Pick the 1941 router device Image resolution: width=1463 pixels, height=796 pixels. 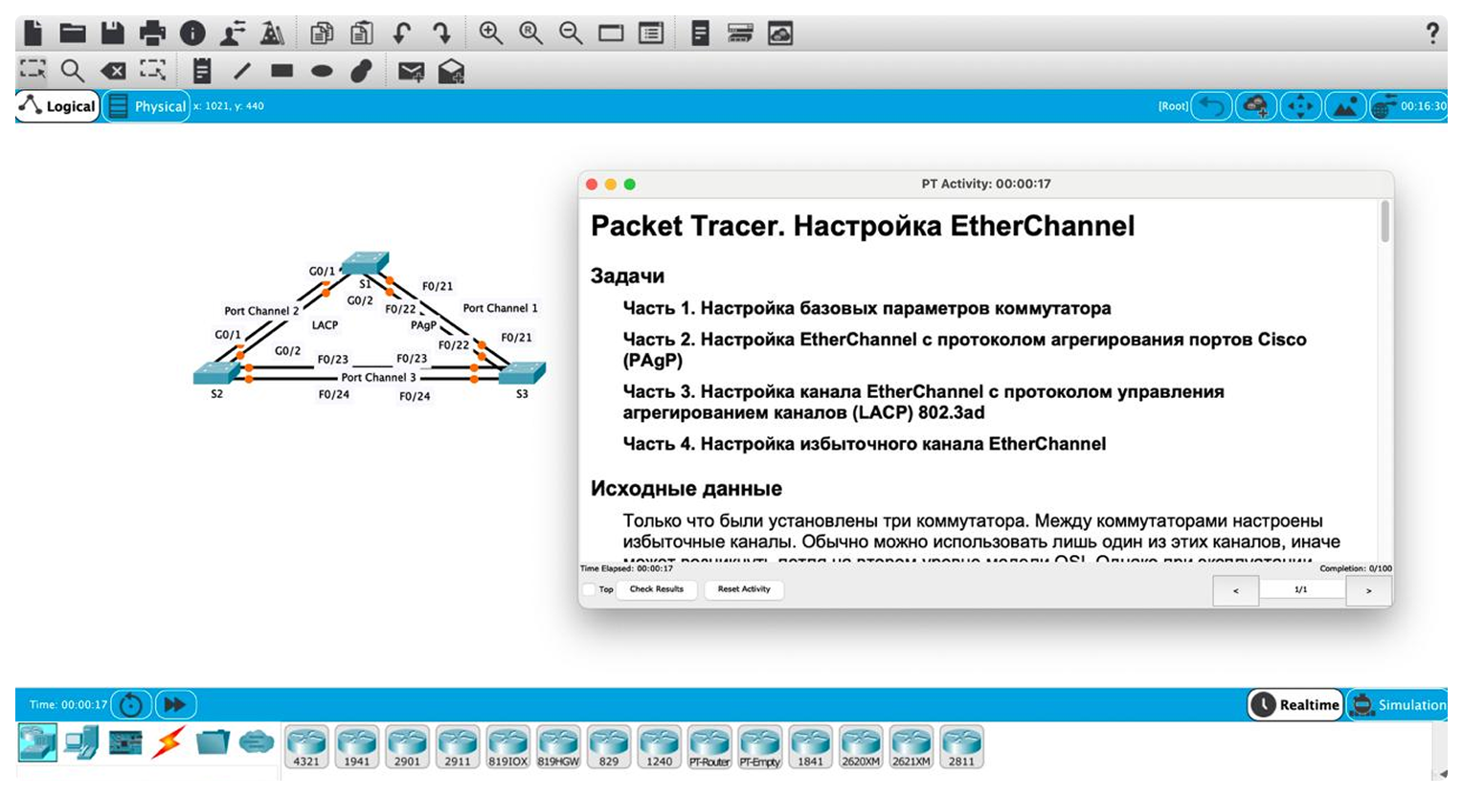coord(357,747)
